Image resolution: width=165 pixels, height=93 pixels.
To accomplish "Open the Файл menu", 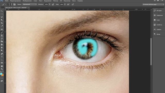I will coord(7,1).
